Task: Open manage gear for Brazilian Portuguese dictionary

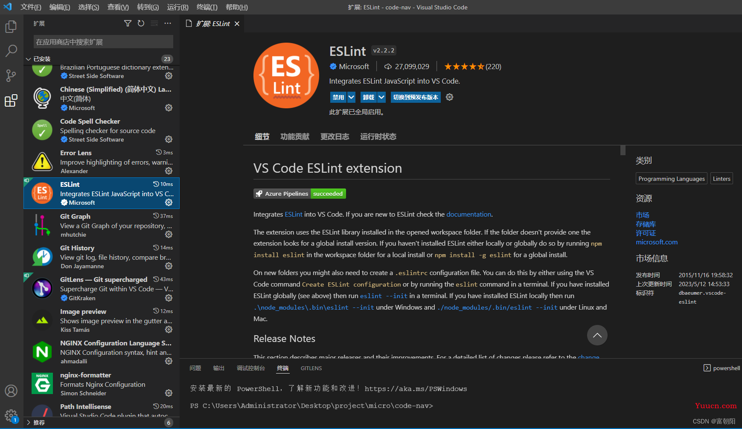Action: click(x=169, y=76)
